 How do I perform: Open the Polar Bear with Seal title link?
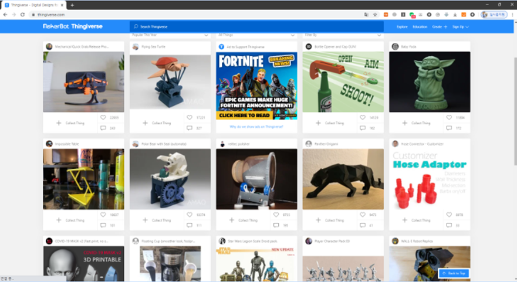pos(164,144)
